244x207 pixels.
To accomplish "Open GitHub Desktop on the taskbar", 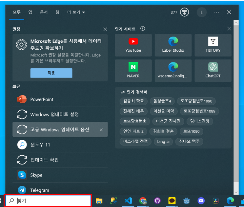I will (157, 201).
